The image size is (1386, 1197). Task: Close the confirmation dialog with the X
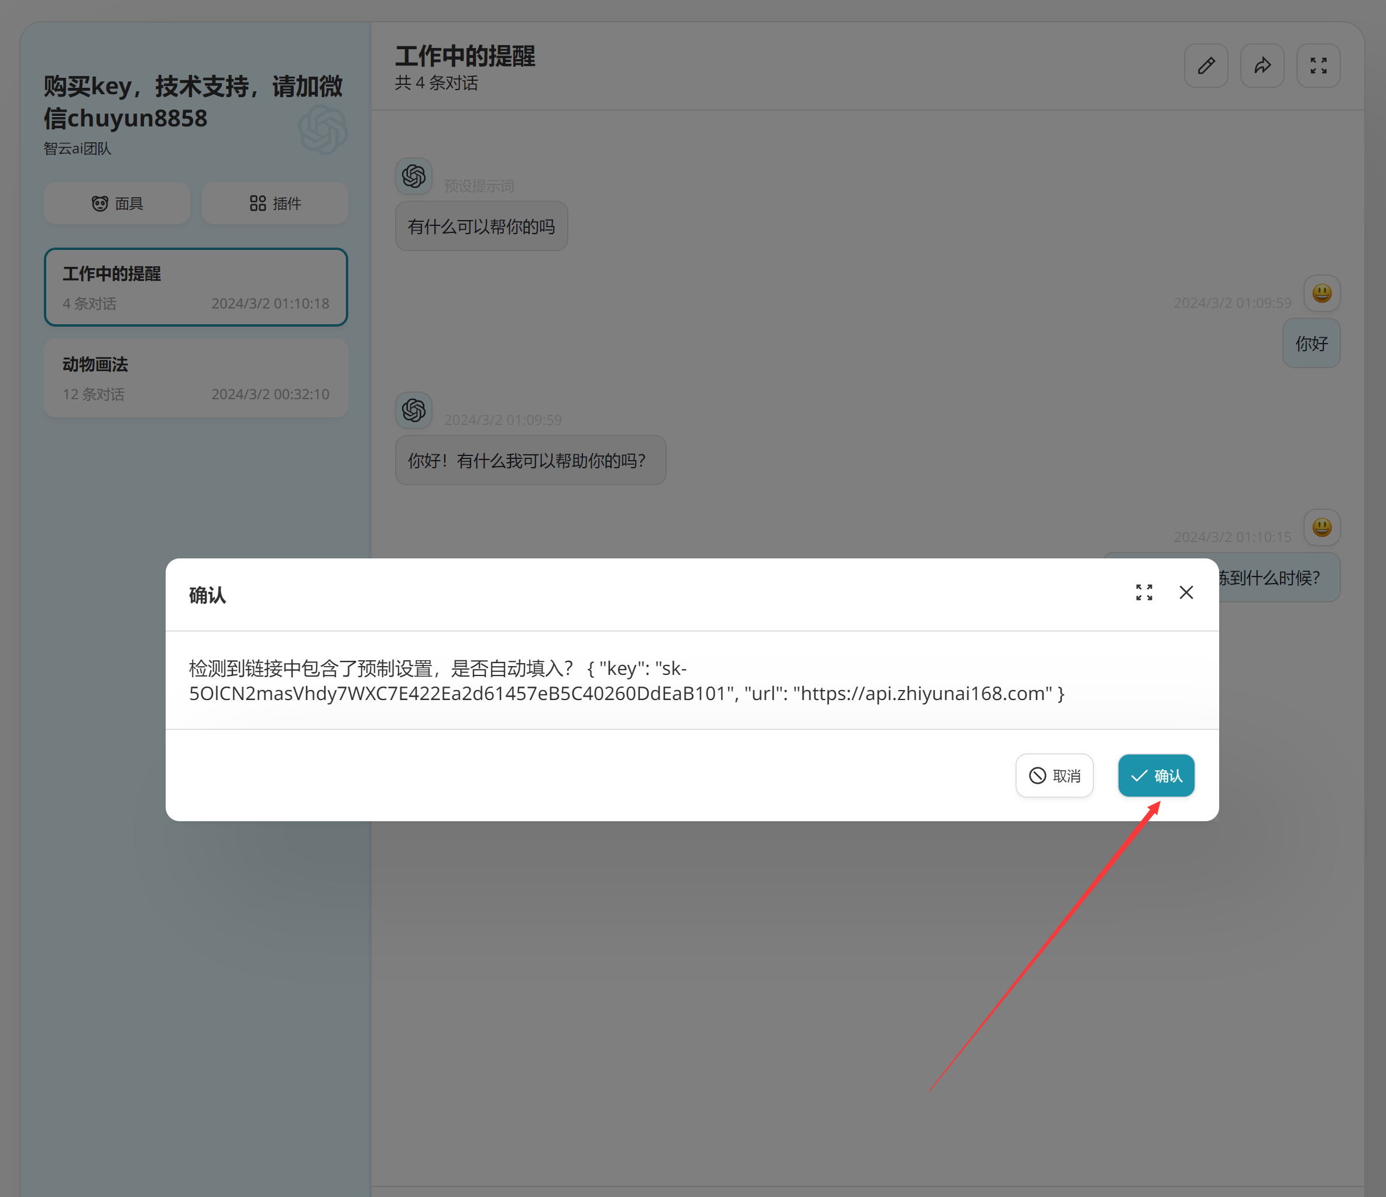pos(1186,592)
